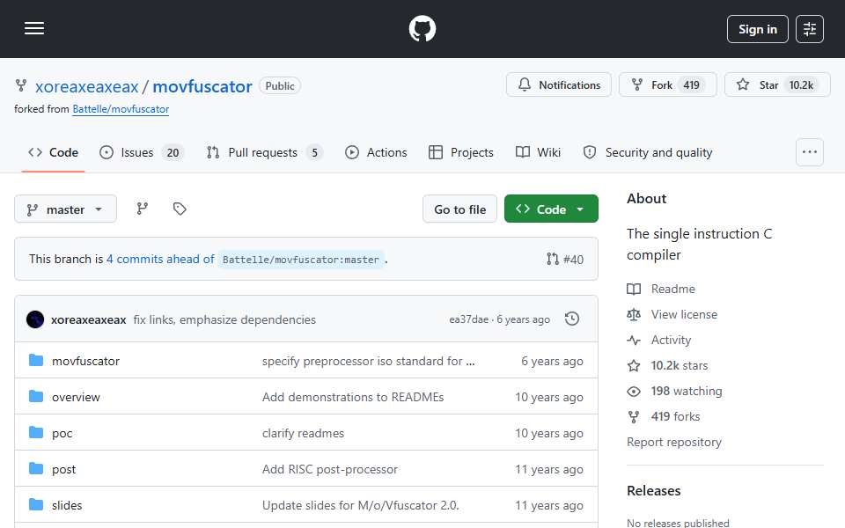This screenshot has width=845, height=528.
Task: Open the 419 forks link in About
Action: pos(664,416)
